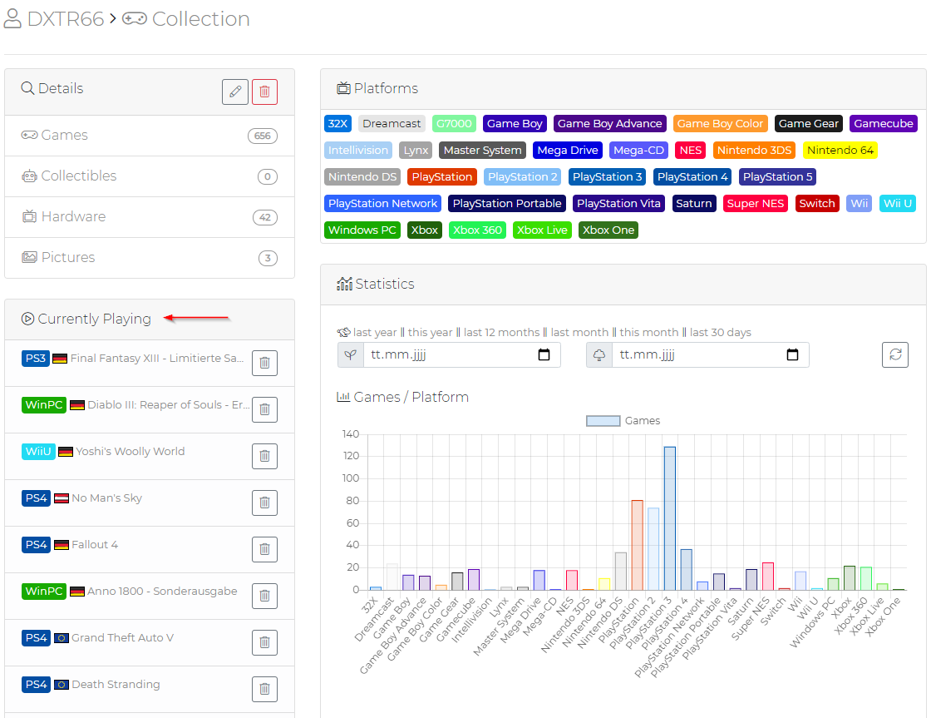Click the start date input field
The height and width of the screenshot is (718, 931).
pyautogui.click(x=462, y=354)
